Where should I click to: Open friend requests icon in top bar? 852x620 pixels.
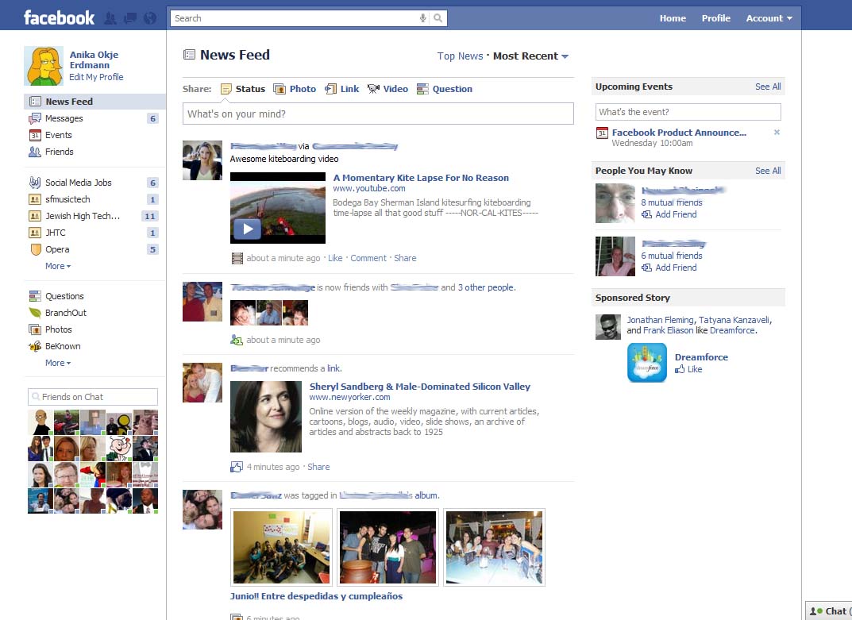pyautogui.click(x=110, y=18)
